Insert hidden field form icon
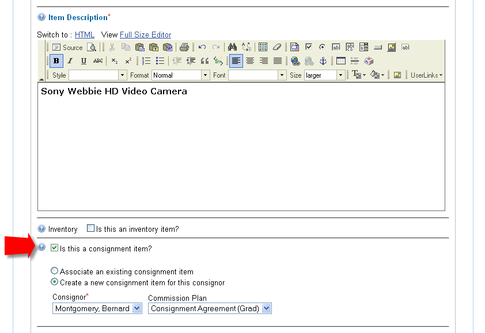This screenshot has width=485, height=333. (405, 47)
